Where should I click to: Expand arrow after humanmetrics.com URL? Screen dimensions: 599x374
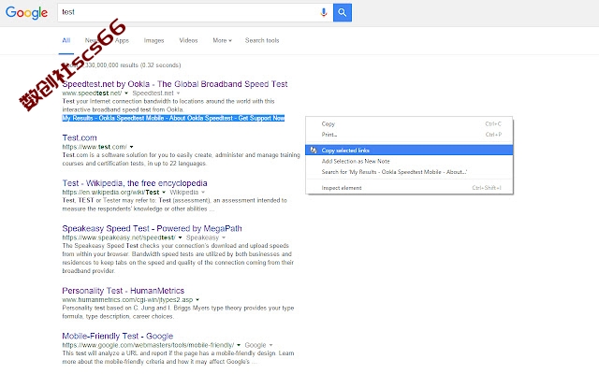pos(197,300)
